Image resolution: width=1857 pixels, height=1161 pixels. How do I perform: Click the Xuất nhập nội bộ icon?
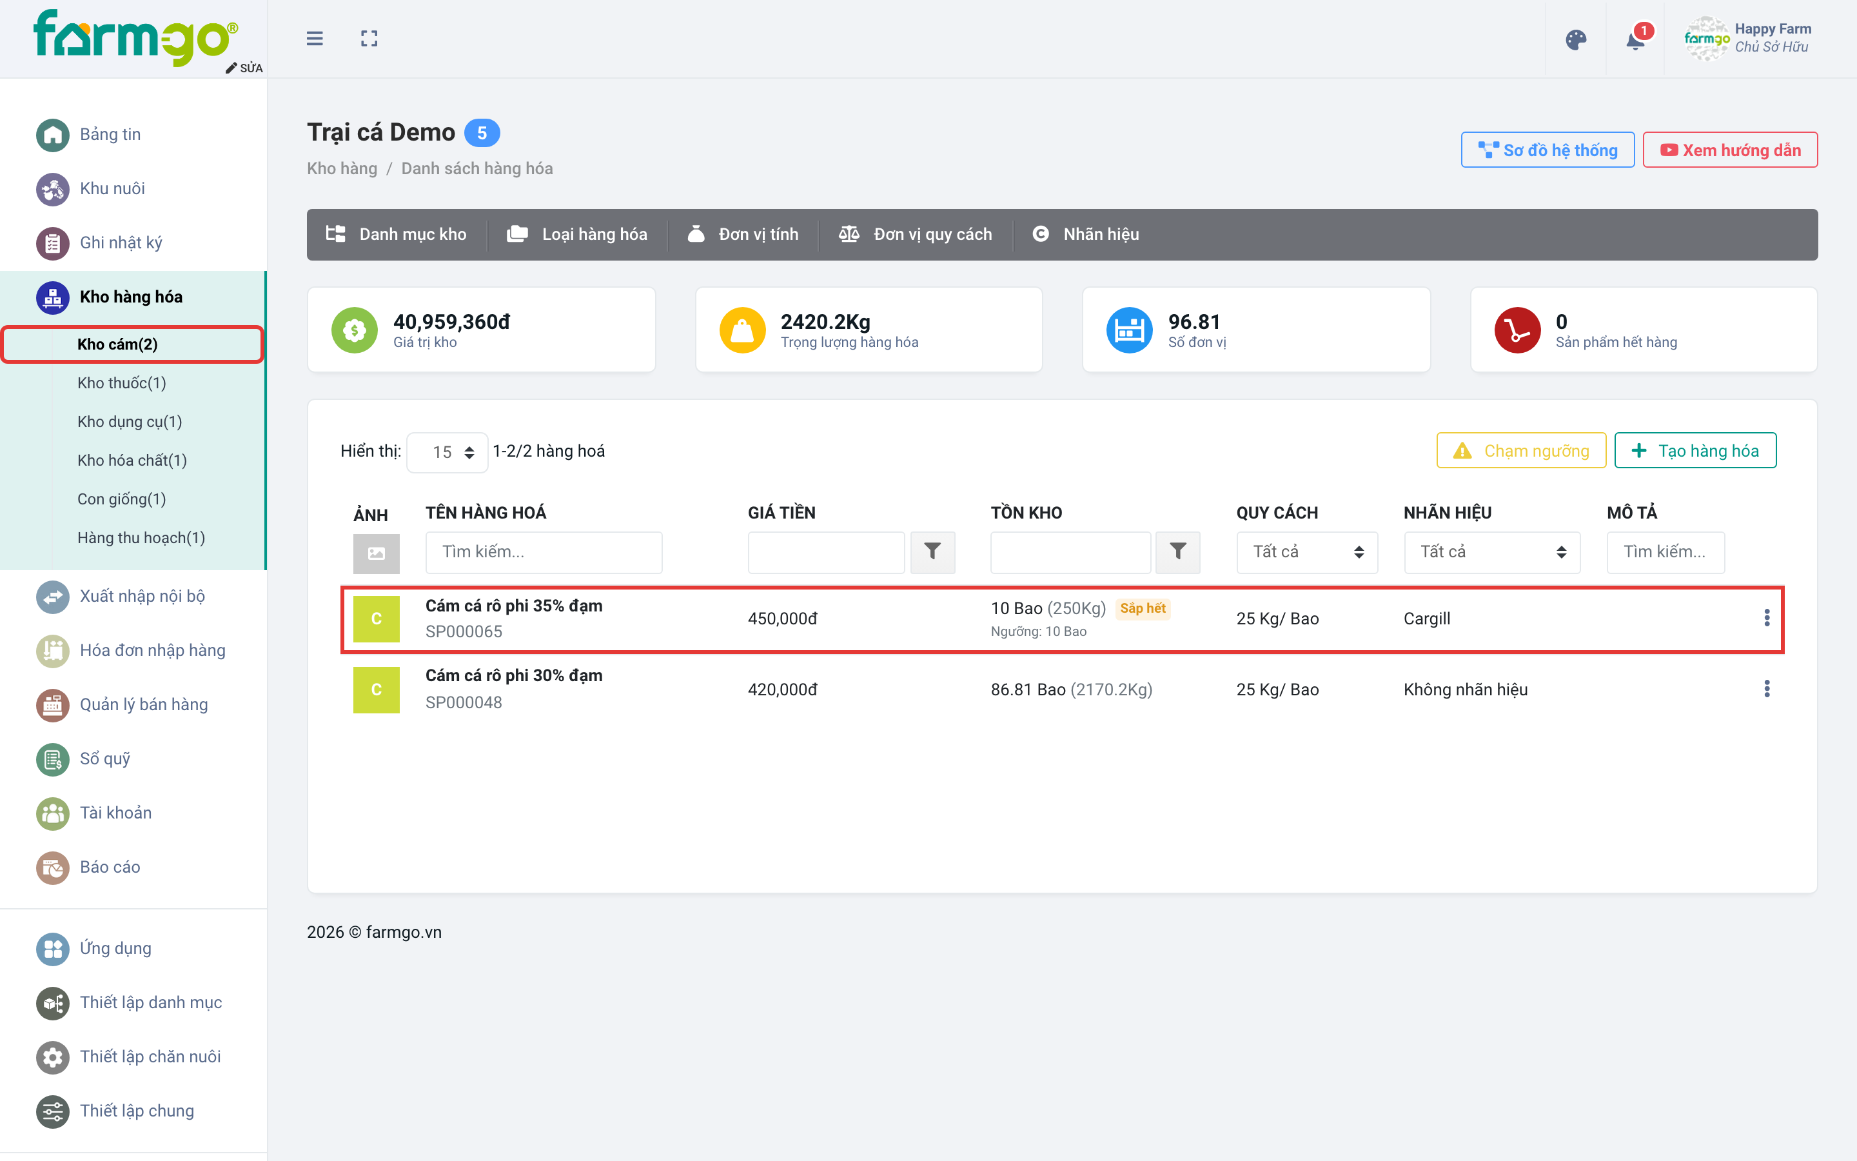(52, 597)
